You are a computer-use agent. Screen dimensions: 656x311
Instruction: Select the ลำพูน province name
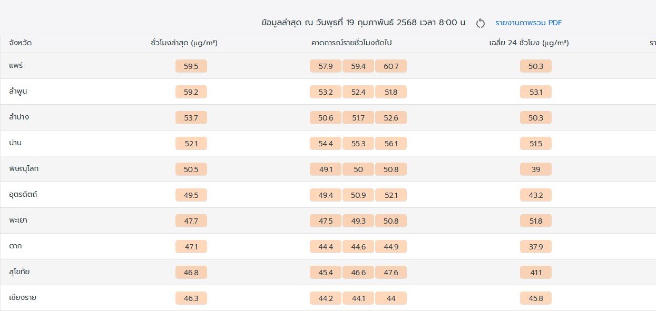pyautogui.click(x=18, y=92)
